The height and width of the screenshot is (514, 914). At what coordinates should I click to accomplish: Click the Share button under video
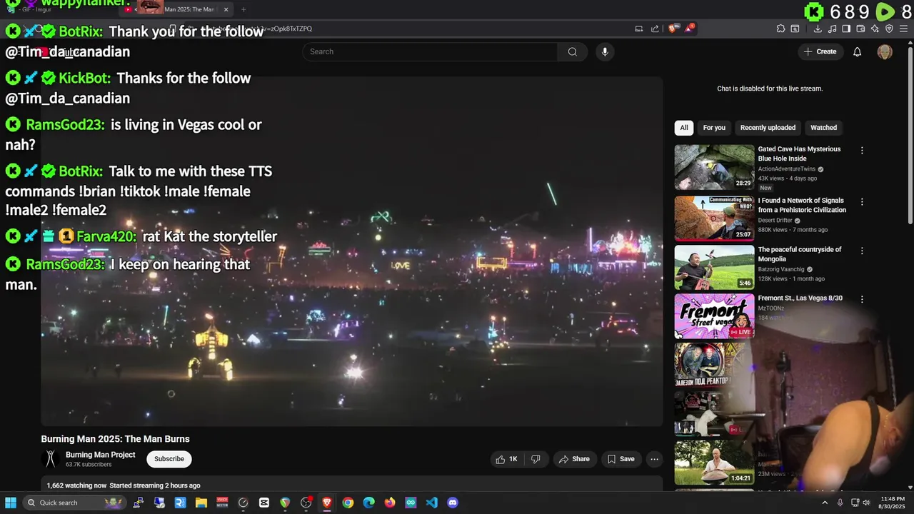(574, 459)
